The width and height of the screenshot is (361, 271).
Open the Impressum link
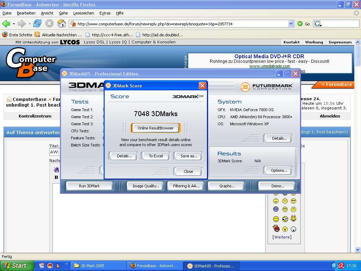340,42
